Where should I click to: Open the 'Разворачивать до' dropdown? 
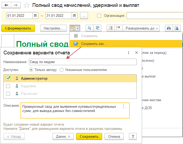point(142,28)
